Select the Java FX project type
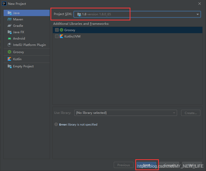 27,32
